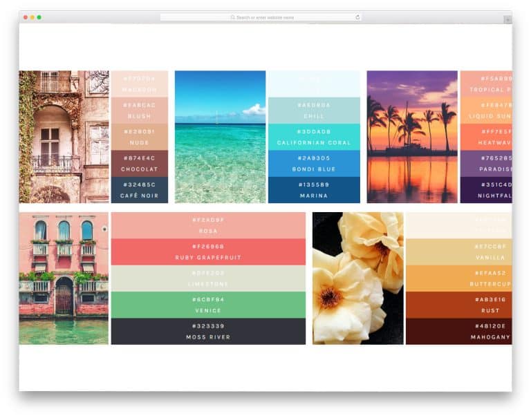Select the Chocolat color swatch

pyautogui.click(x=140, y=164)
